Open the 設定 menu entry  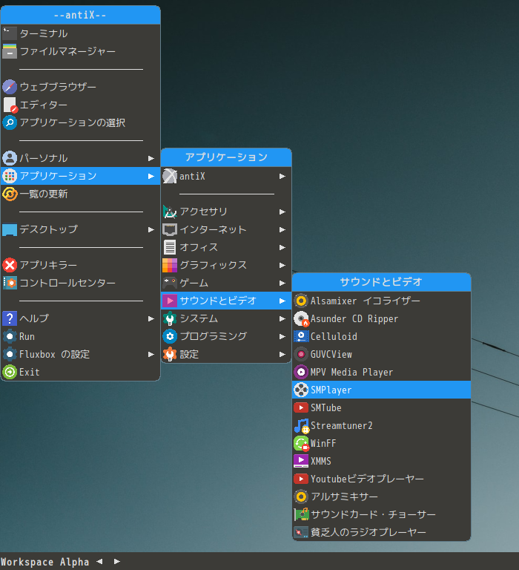click(x=226, y=354)
